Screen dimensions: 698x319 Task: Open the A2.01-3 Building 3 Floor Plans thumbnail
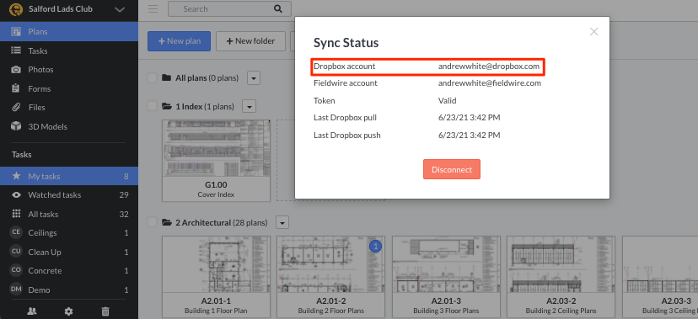click(446, 276)
